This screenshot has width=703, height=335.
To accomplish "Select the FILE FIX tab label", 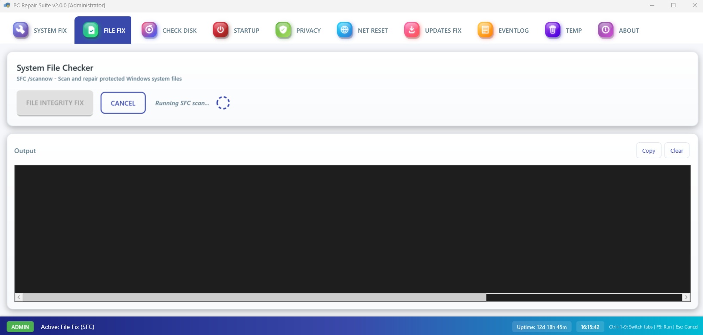I will click(x=115, y=31).
